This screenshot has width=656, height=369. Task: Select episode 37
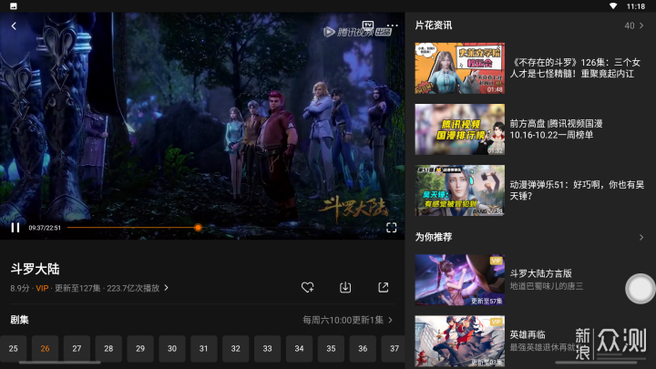[393, 348]
